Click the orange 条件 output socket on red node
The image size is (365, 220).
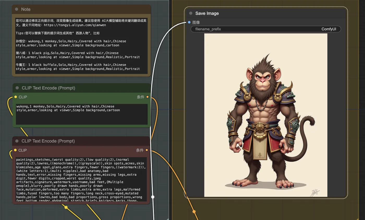147,150
